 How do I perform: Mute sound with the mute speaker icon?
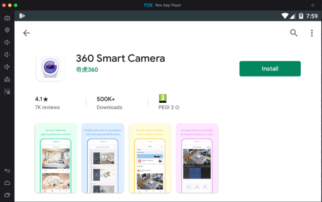pyautogui.click(x=7, y=67)
